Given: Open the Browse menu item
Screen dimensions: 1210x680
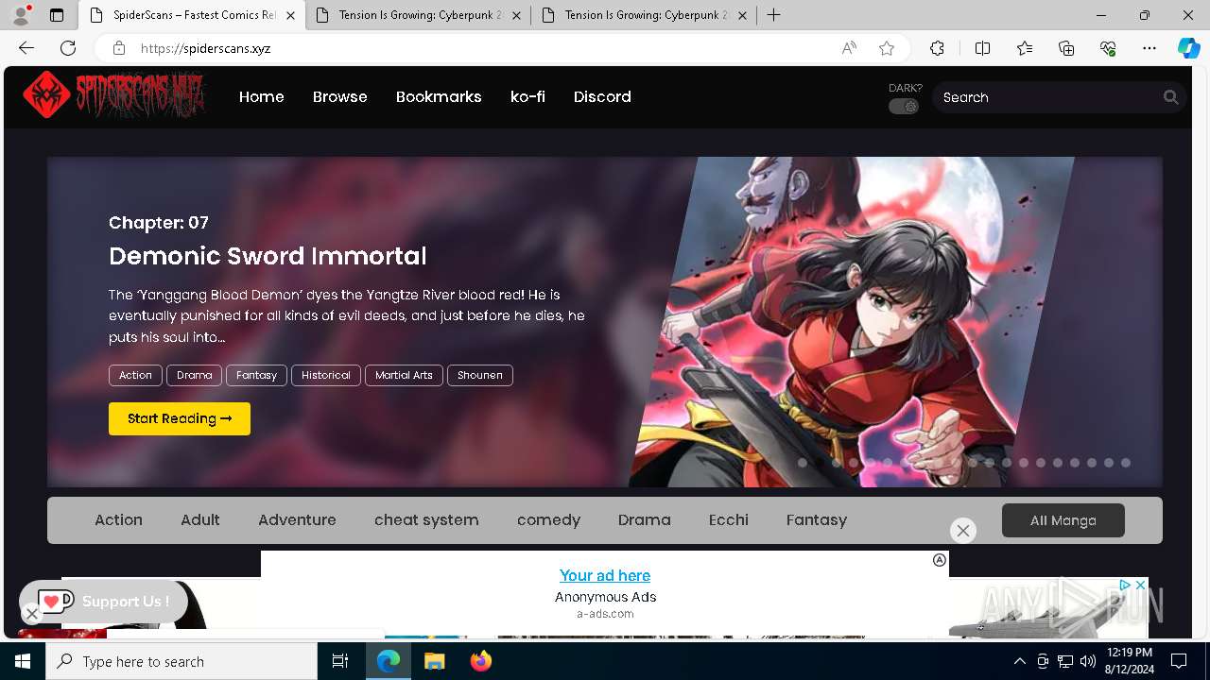Looking at the screenshot, I should [x=340, y=96].
